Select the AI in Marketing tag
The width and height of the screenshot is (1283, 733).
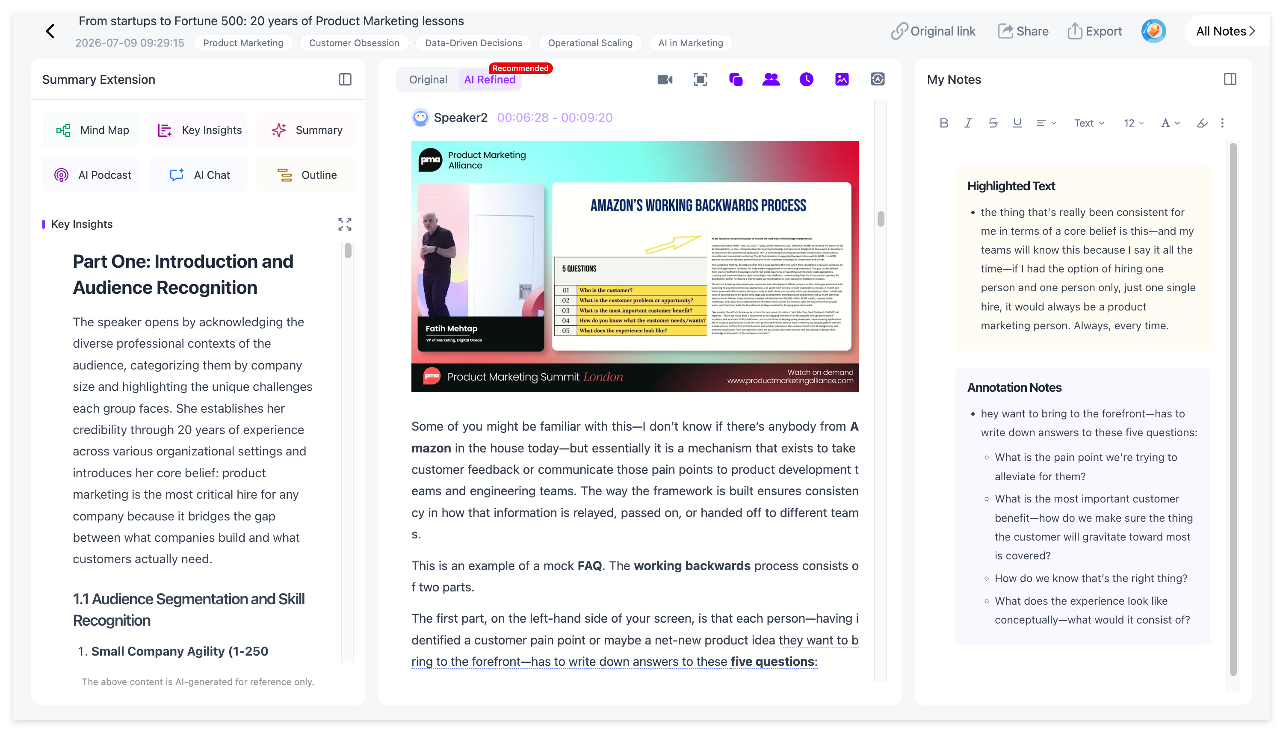(690, 43)
